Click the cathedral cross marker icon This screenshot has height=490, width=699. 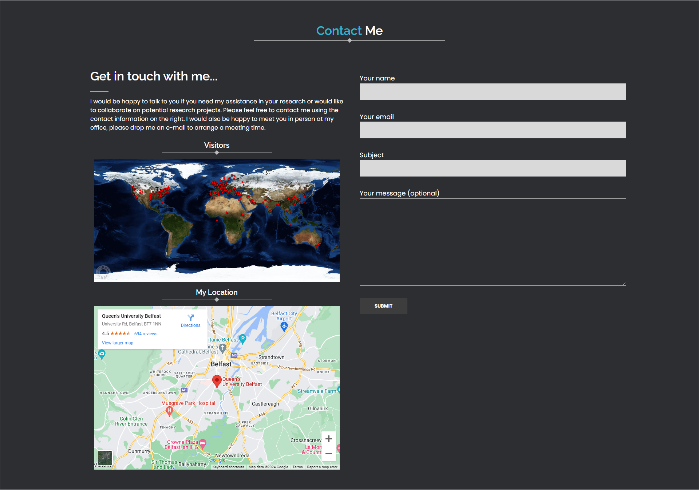[x=222, y=348]
